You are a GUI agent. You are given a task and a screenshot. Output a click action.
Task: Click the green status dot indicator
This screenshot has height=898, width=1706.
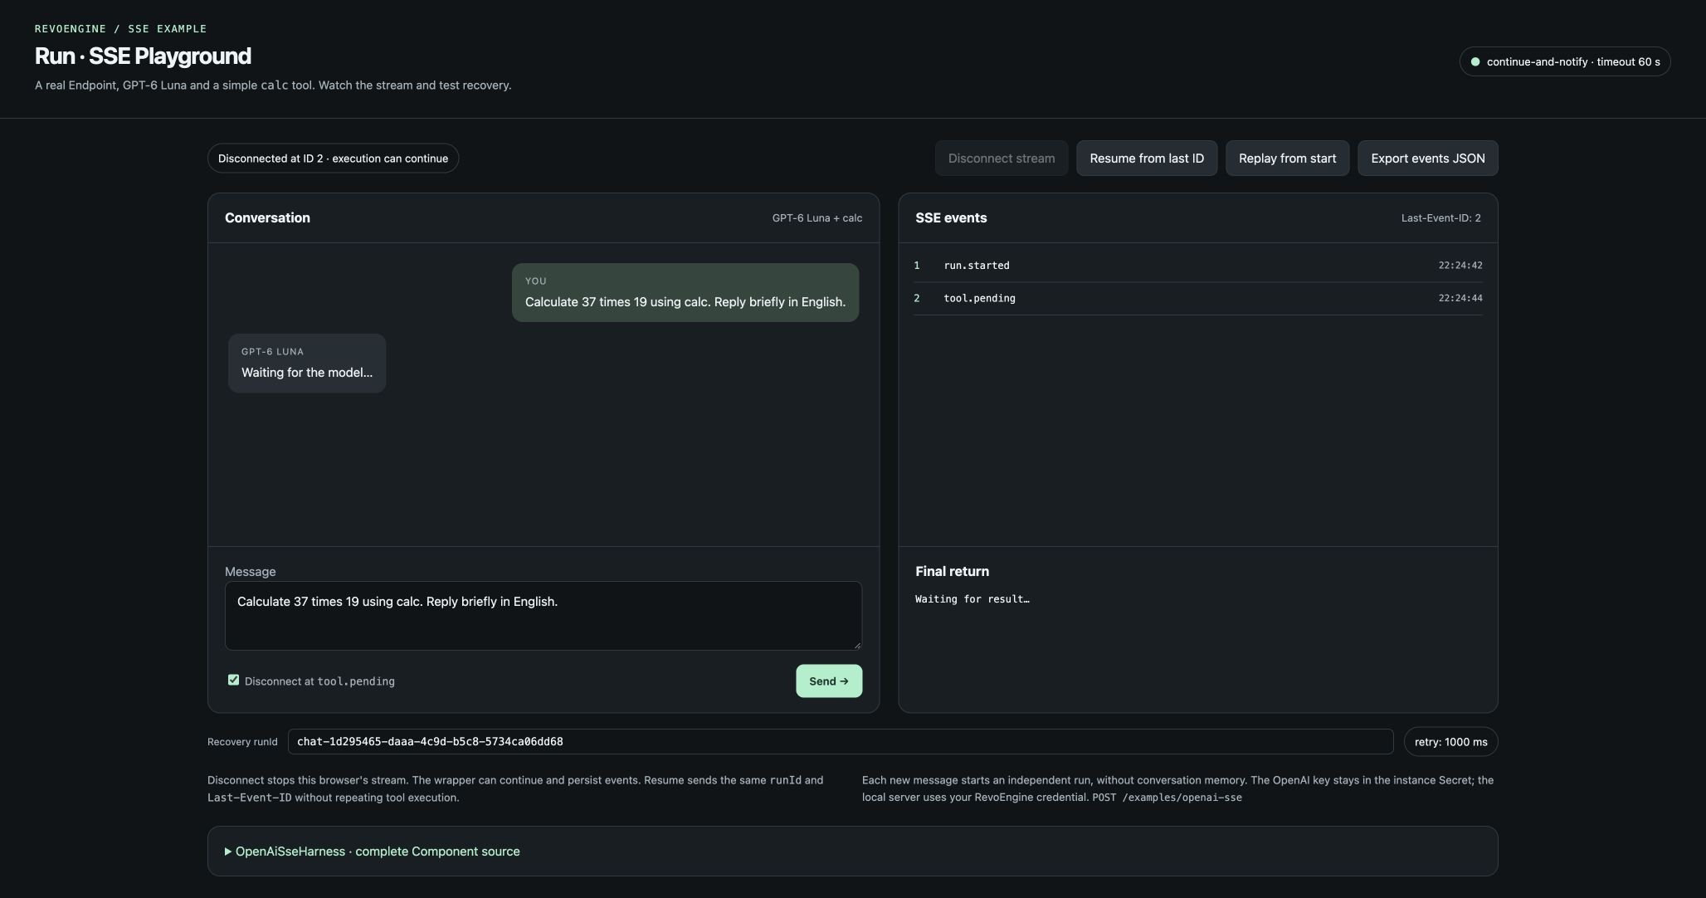click(1474, 61)
